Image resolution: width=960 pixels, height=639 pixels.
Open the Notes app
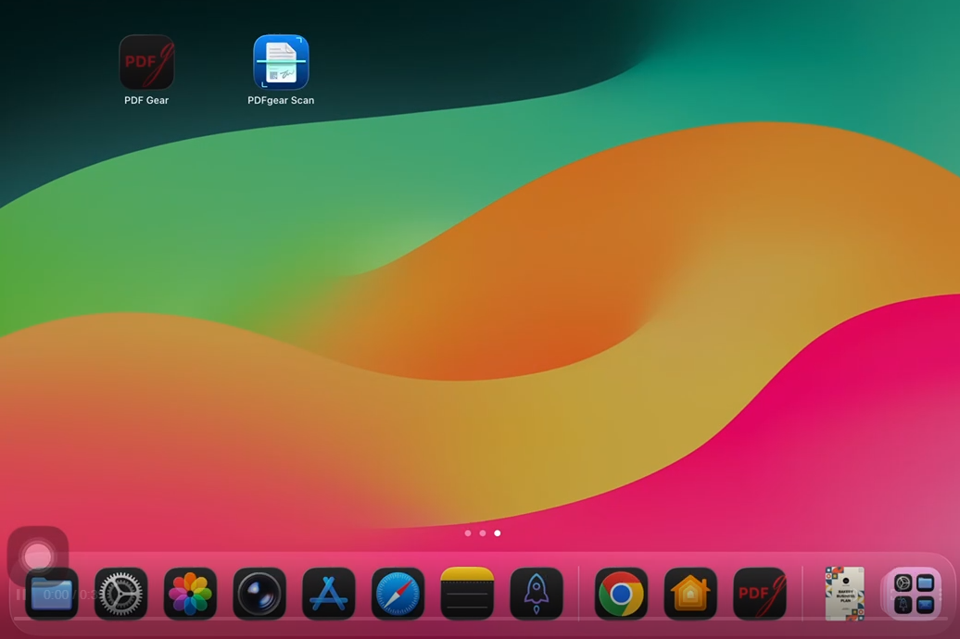[x=467, y=594]
